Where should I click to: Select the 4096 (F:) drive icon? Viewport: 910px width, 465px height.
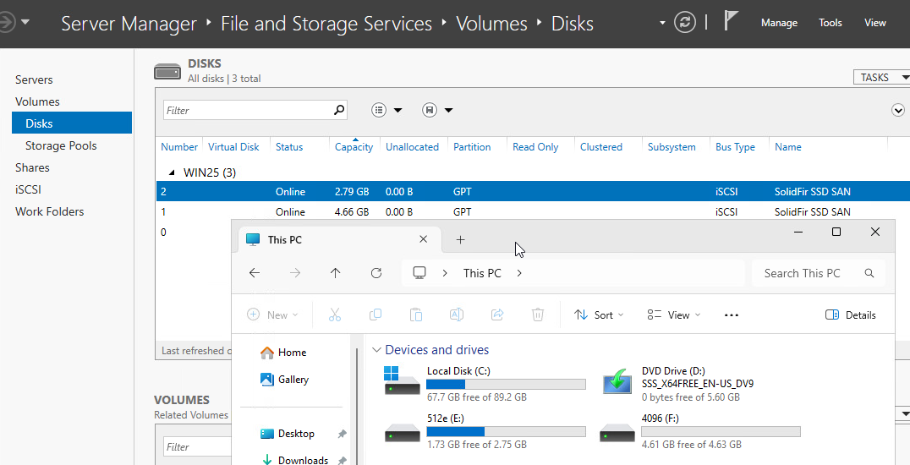[x=617, y=433]
